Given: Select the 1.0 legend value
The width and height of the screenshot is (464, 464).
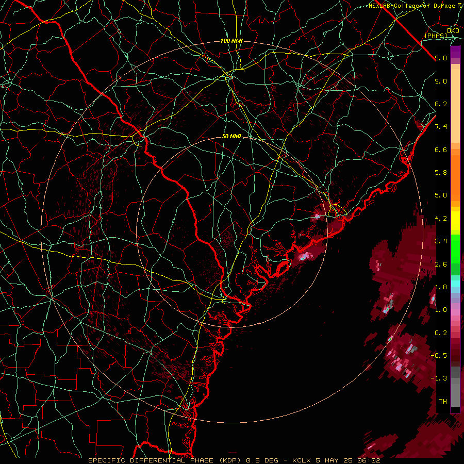Looking at the screenshot, I should 441,310.
